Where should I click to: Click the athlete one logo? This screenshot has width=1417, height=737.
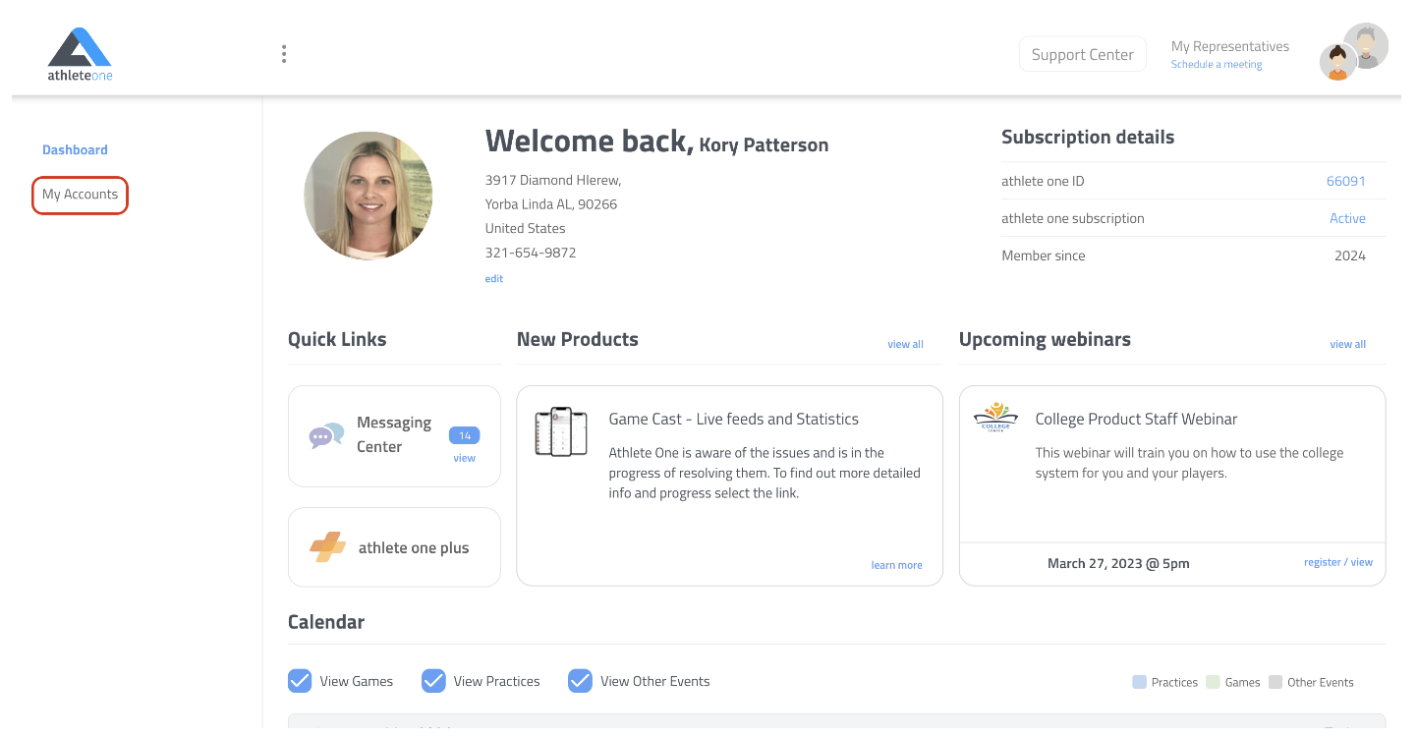[x=80, y=54]
